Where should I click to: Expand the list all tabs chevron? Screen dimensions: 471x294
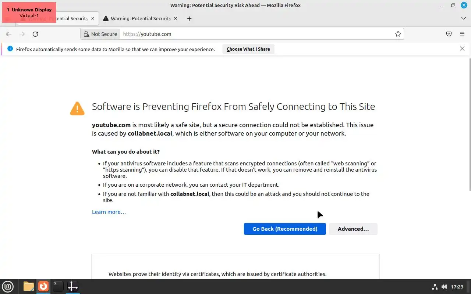pos(463,18)
